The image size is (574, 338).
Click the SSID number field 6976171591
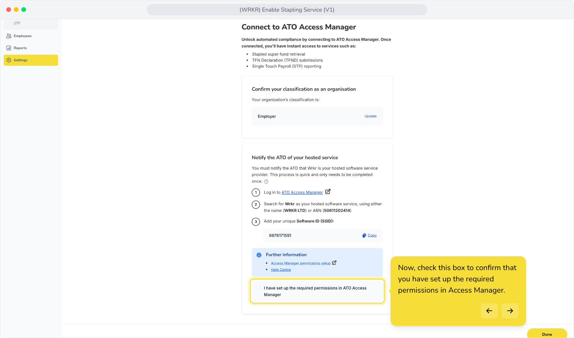[x=323, y=235]
